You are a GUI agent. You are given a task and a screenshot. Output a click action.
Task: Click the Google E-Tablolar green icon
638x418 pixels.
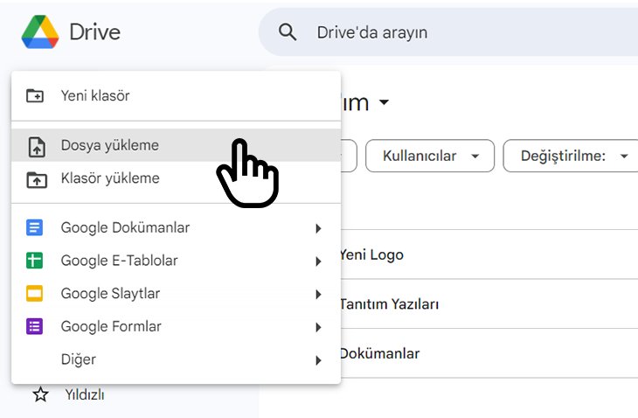coord(35,261)
